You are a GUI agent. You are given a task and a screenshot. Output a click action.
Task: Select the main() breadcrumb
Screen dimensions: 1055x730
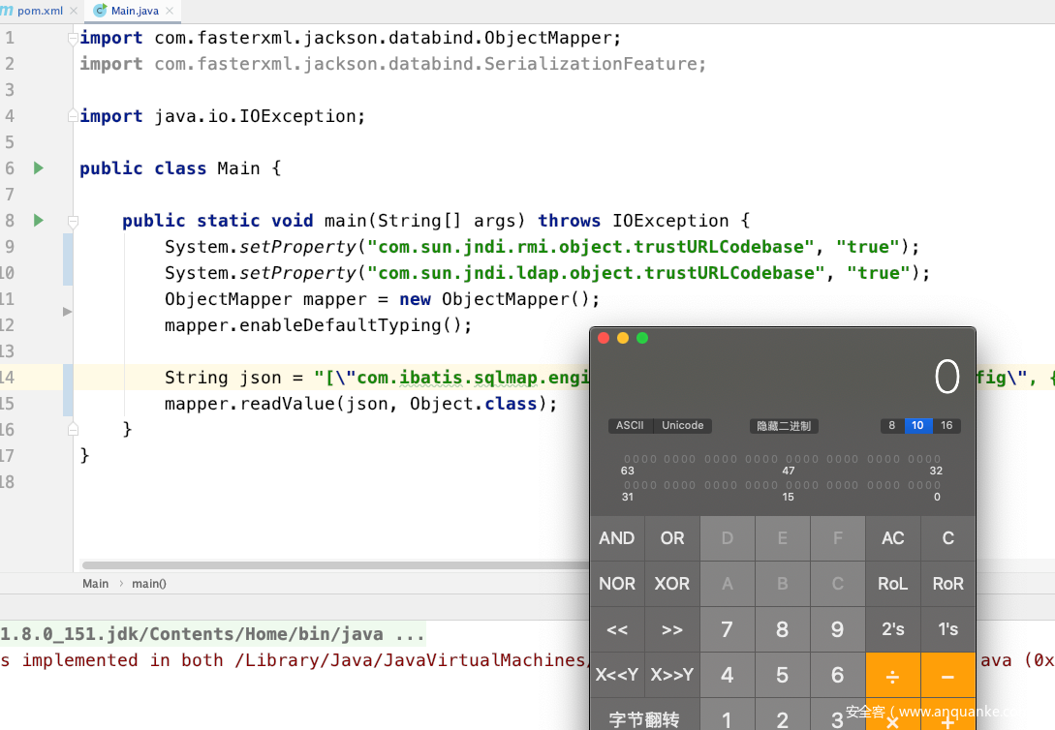tap(148, 584)
